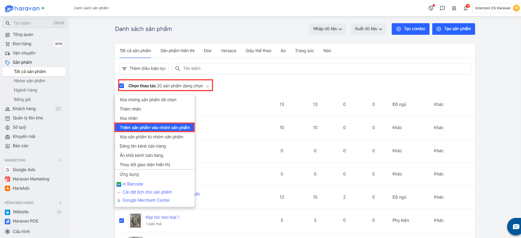
Task: Open Google Ads in sidebar
Action: (x=24, y=170)
